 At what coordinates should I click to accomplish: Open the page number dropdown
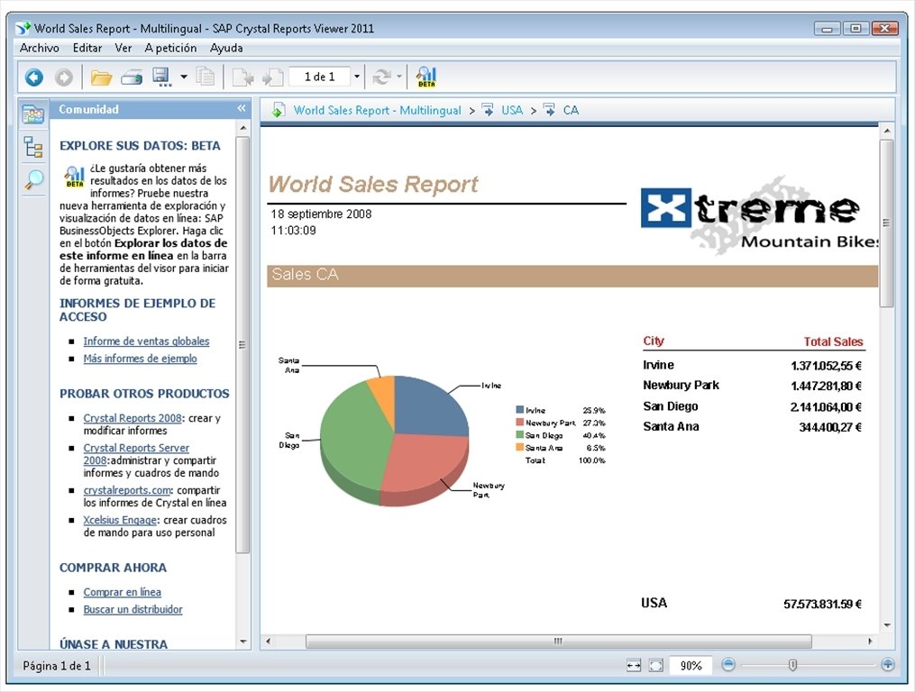[x=357, y=77]
